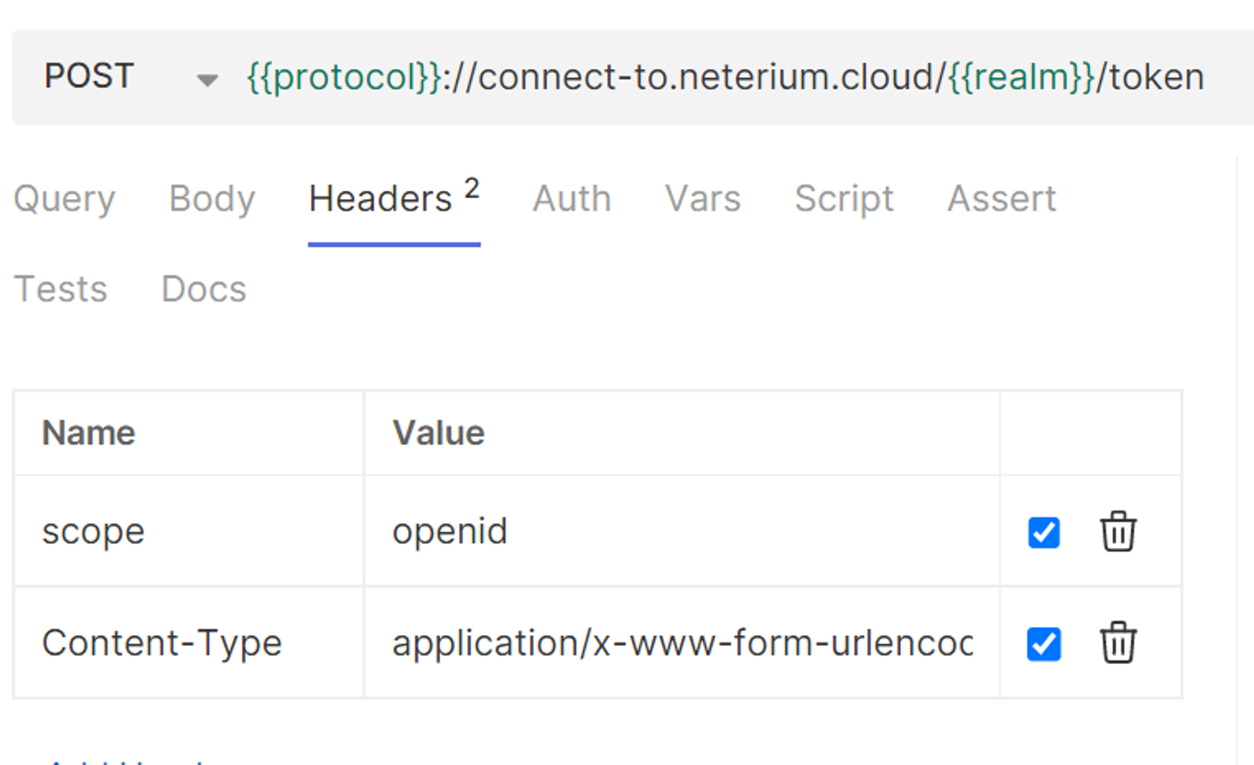Open the Body tab
Screen dimensions: 1254x765
coord(212,199)
